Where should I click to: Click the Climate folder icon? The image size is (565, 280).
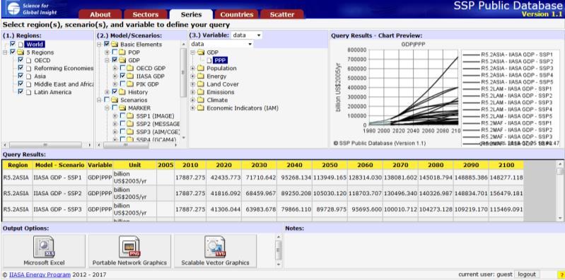[x=201, y=100]
